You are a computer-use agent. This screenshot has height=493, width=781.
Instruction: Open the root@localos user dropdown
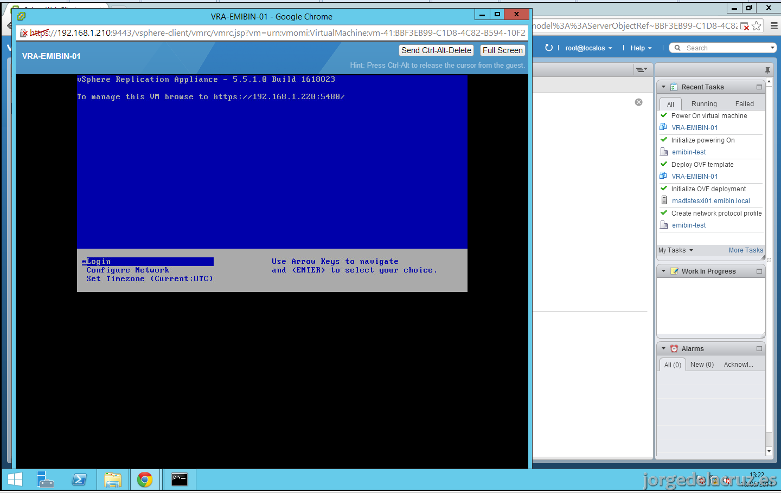pyautogui.click(x=588, y=48)
